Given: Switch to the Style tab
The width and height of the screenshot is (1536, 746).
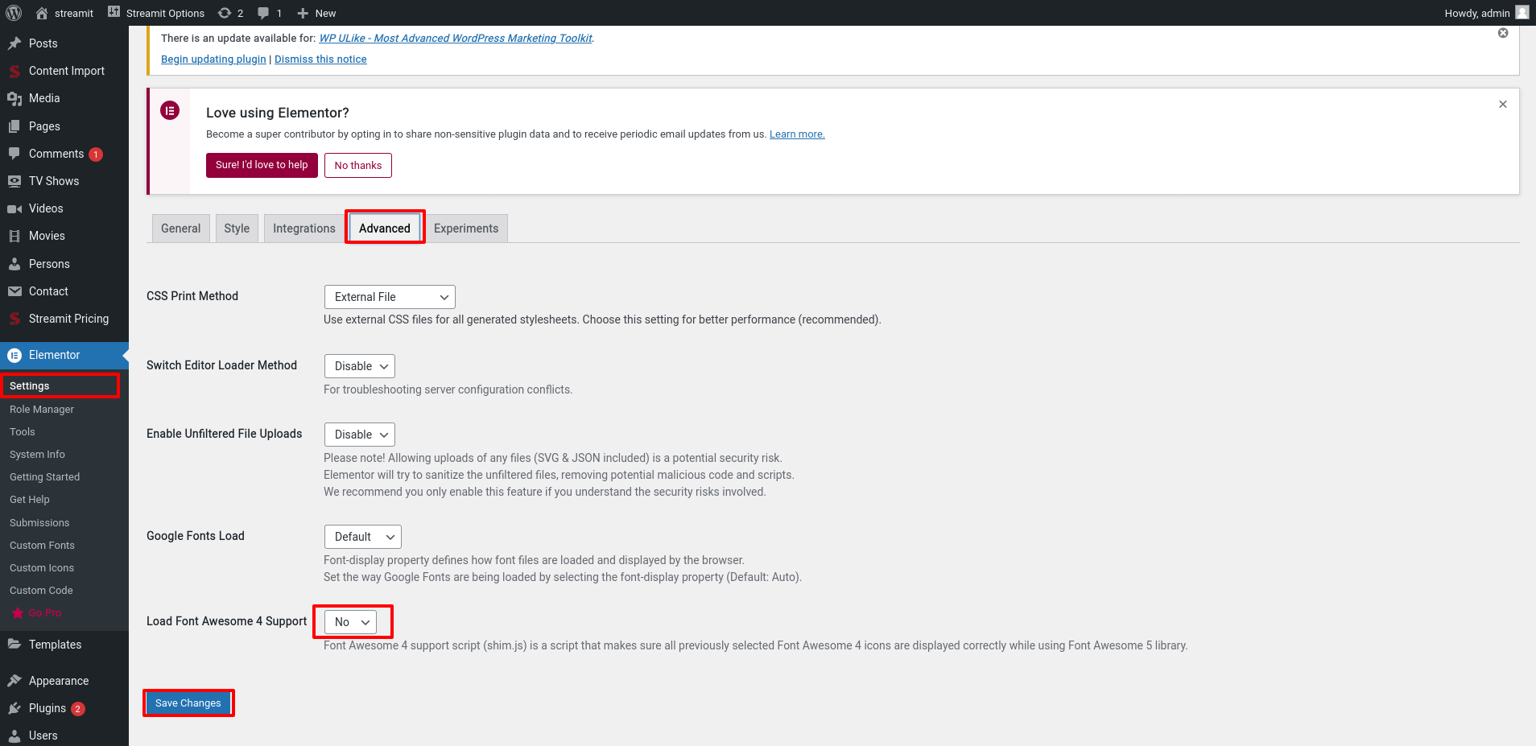Looking at the screenshot, I should coord(237,229).
